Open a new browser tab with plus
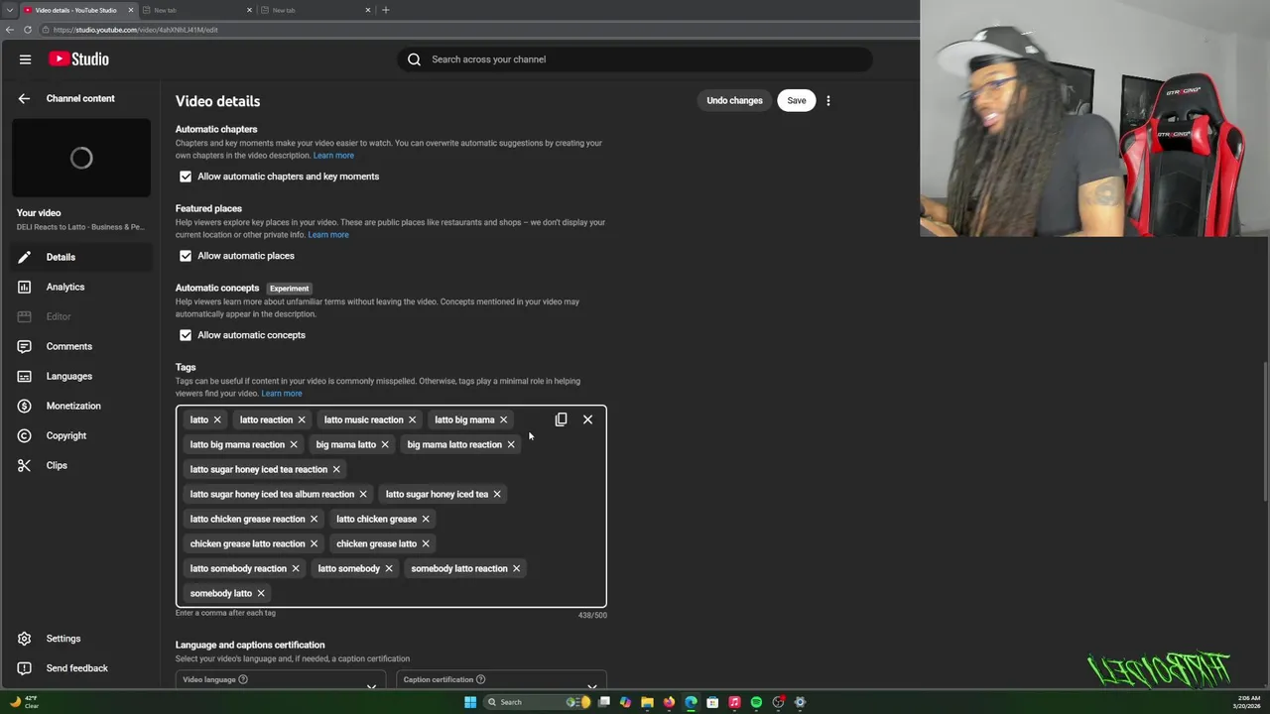 pyautogui.click(x=385, y=10)
